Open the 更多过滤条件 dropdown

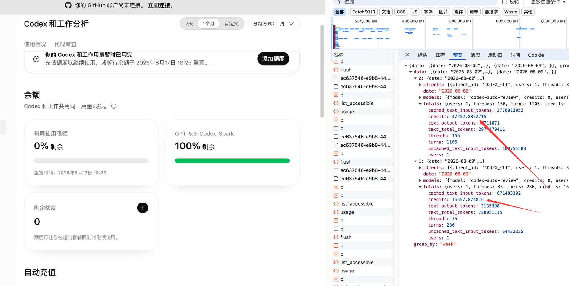coord(548,2)
